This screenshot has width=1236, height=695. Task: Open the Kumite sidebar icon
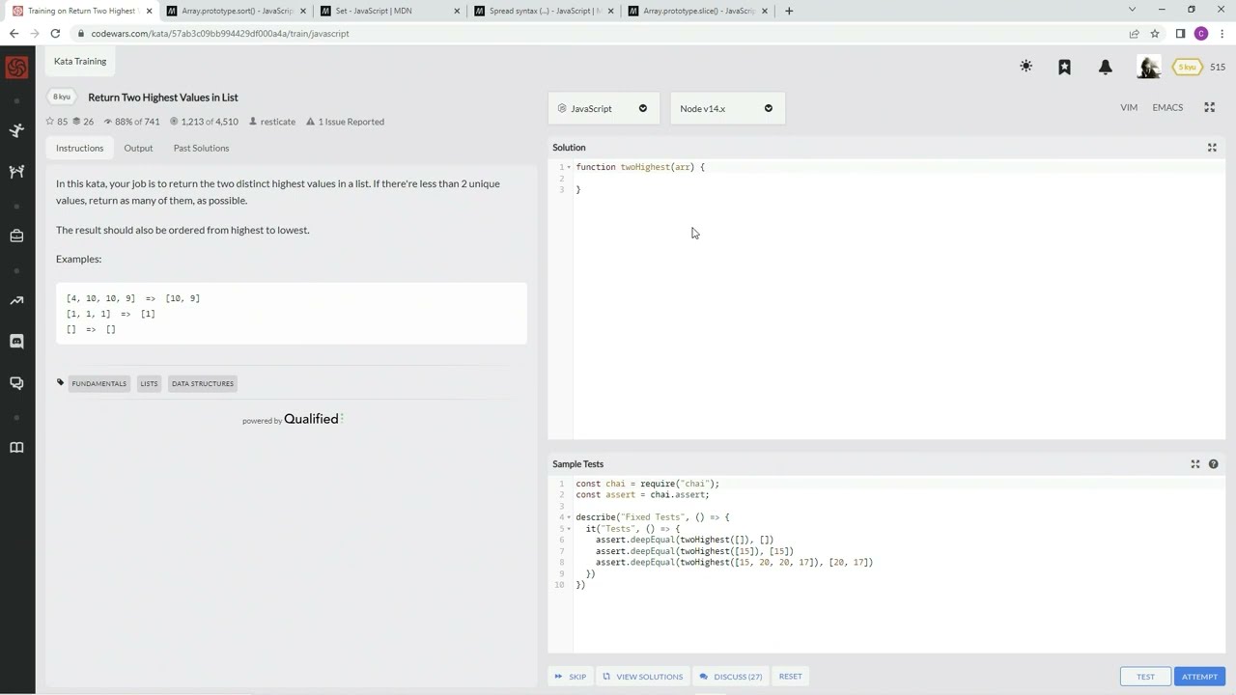point(16,172)
